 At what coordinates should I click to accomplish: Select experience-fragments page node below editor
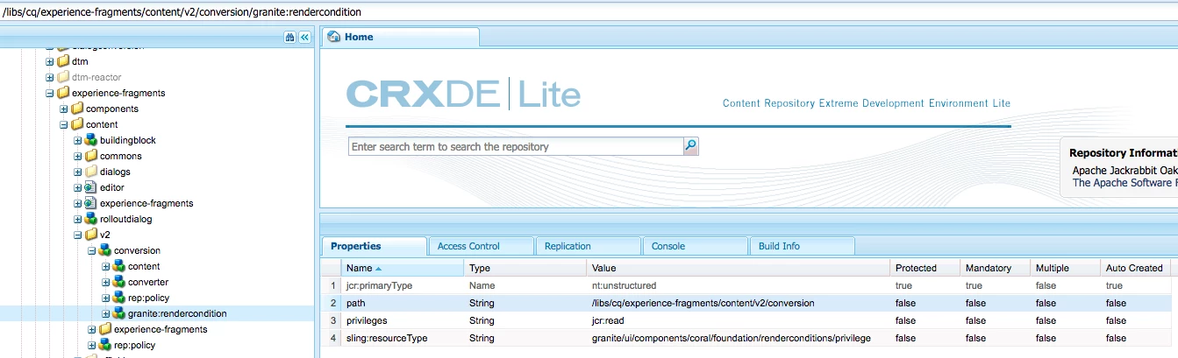tap(146, 203)
